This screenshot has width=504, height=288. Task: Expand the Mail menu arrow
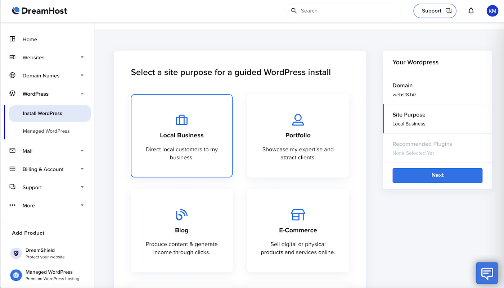pyautogui.click(x=82, y=151)
